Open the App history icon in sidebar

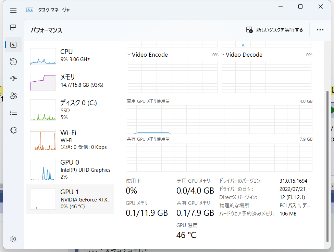click(x=13, y=62)
